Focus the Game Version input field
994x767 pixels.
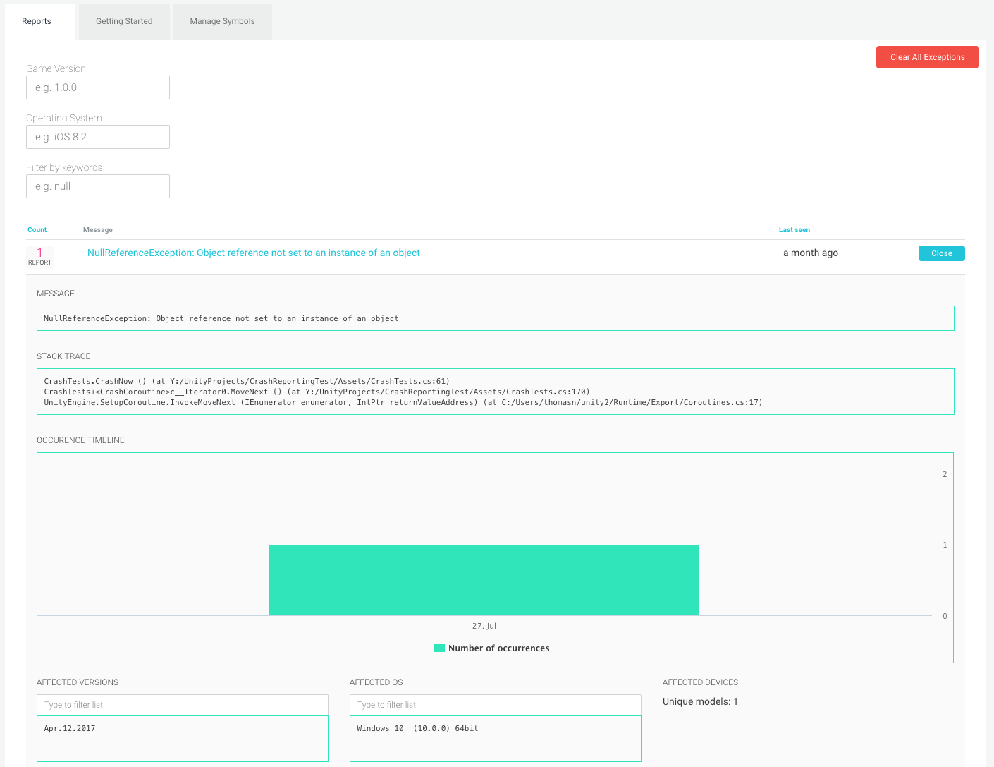point(98,87)
